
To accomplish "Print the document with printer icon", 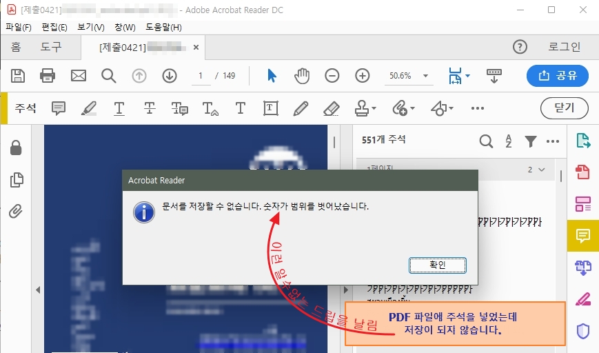I will pos(48,76).
